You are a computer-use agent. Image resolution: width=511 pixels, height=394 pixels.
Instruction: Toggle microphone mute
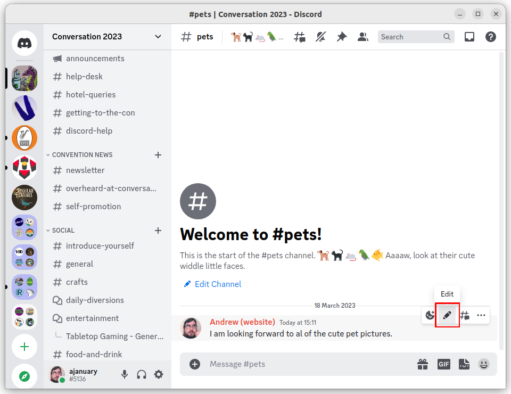pos(125,374)
